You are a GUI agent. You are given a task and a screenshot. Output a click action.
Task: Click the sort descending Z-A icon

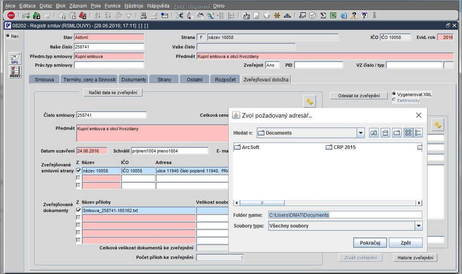click(108, 15)
